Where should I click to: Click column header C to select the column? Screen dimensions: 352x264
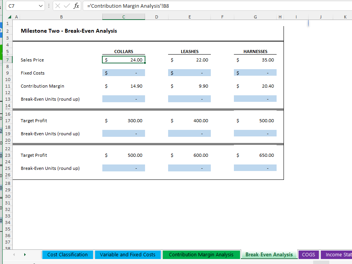tap(123, 17)
